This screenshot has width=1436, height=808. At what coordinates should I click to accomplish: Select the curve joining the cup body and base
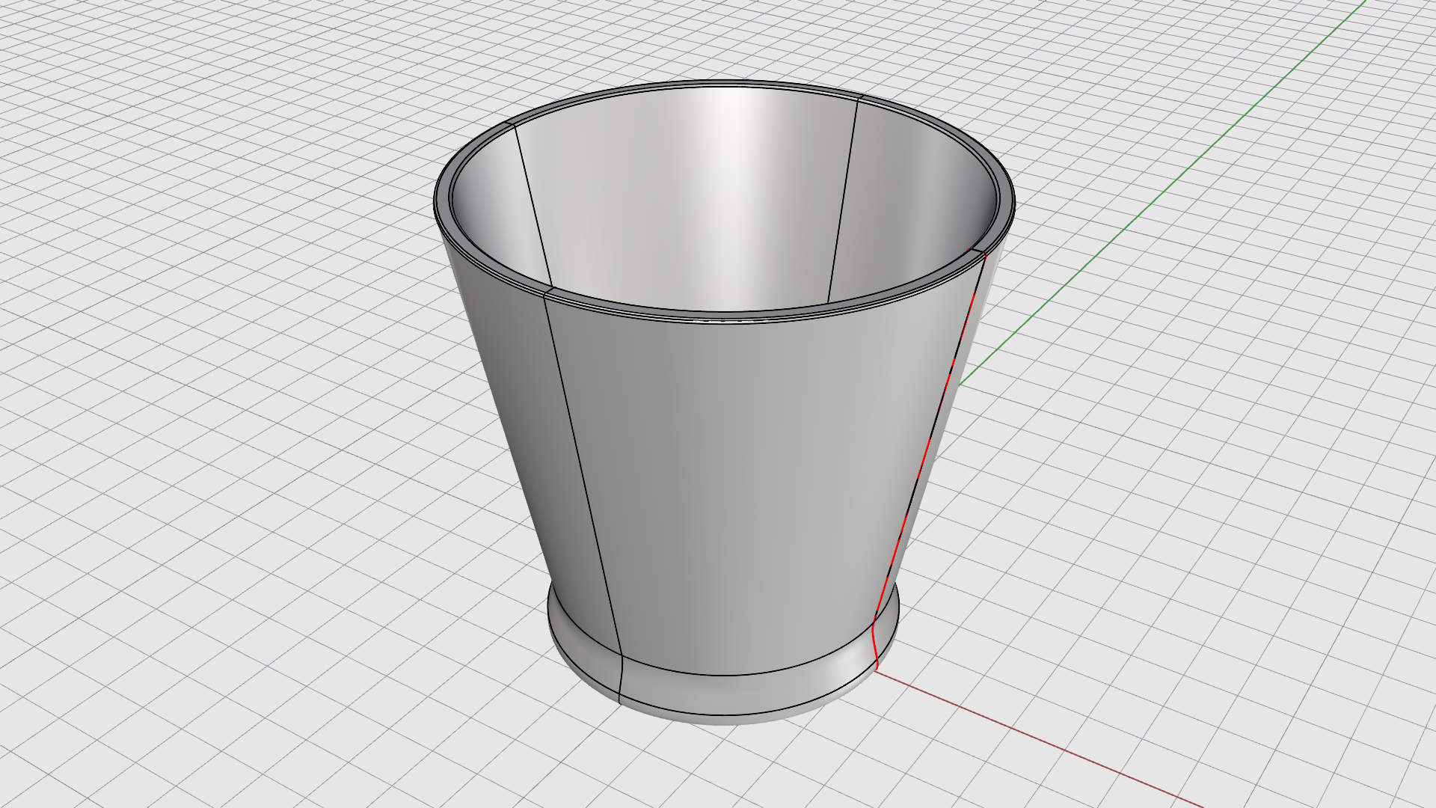733,674
